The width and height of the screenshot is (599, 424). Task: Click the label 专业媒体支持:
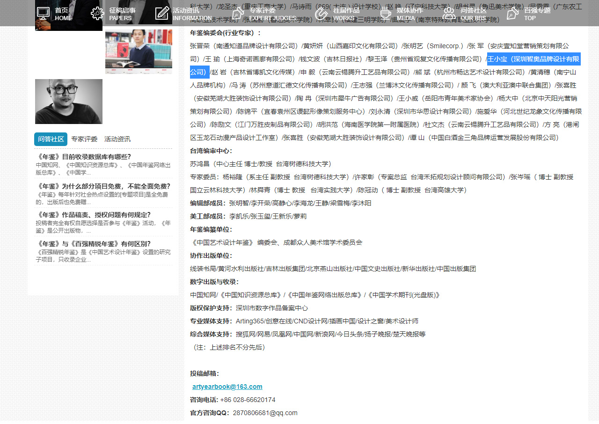pyautogui.click(x=211, y=321)
